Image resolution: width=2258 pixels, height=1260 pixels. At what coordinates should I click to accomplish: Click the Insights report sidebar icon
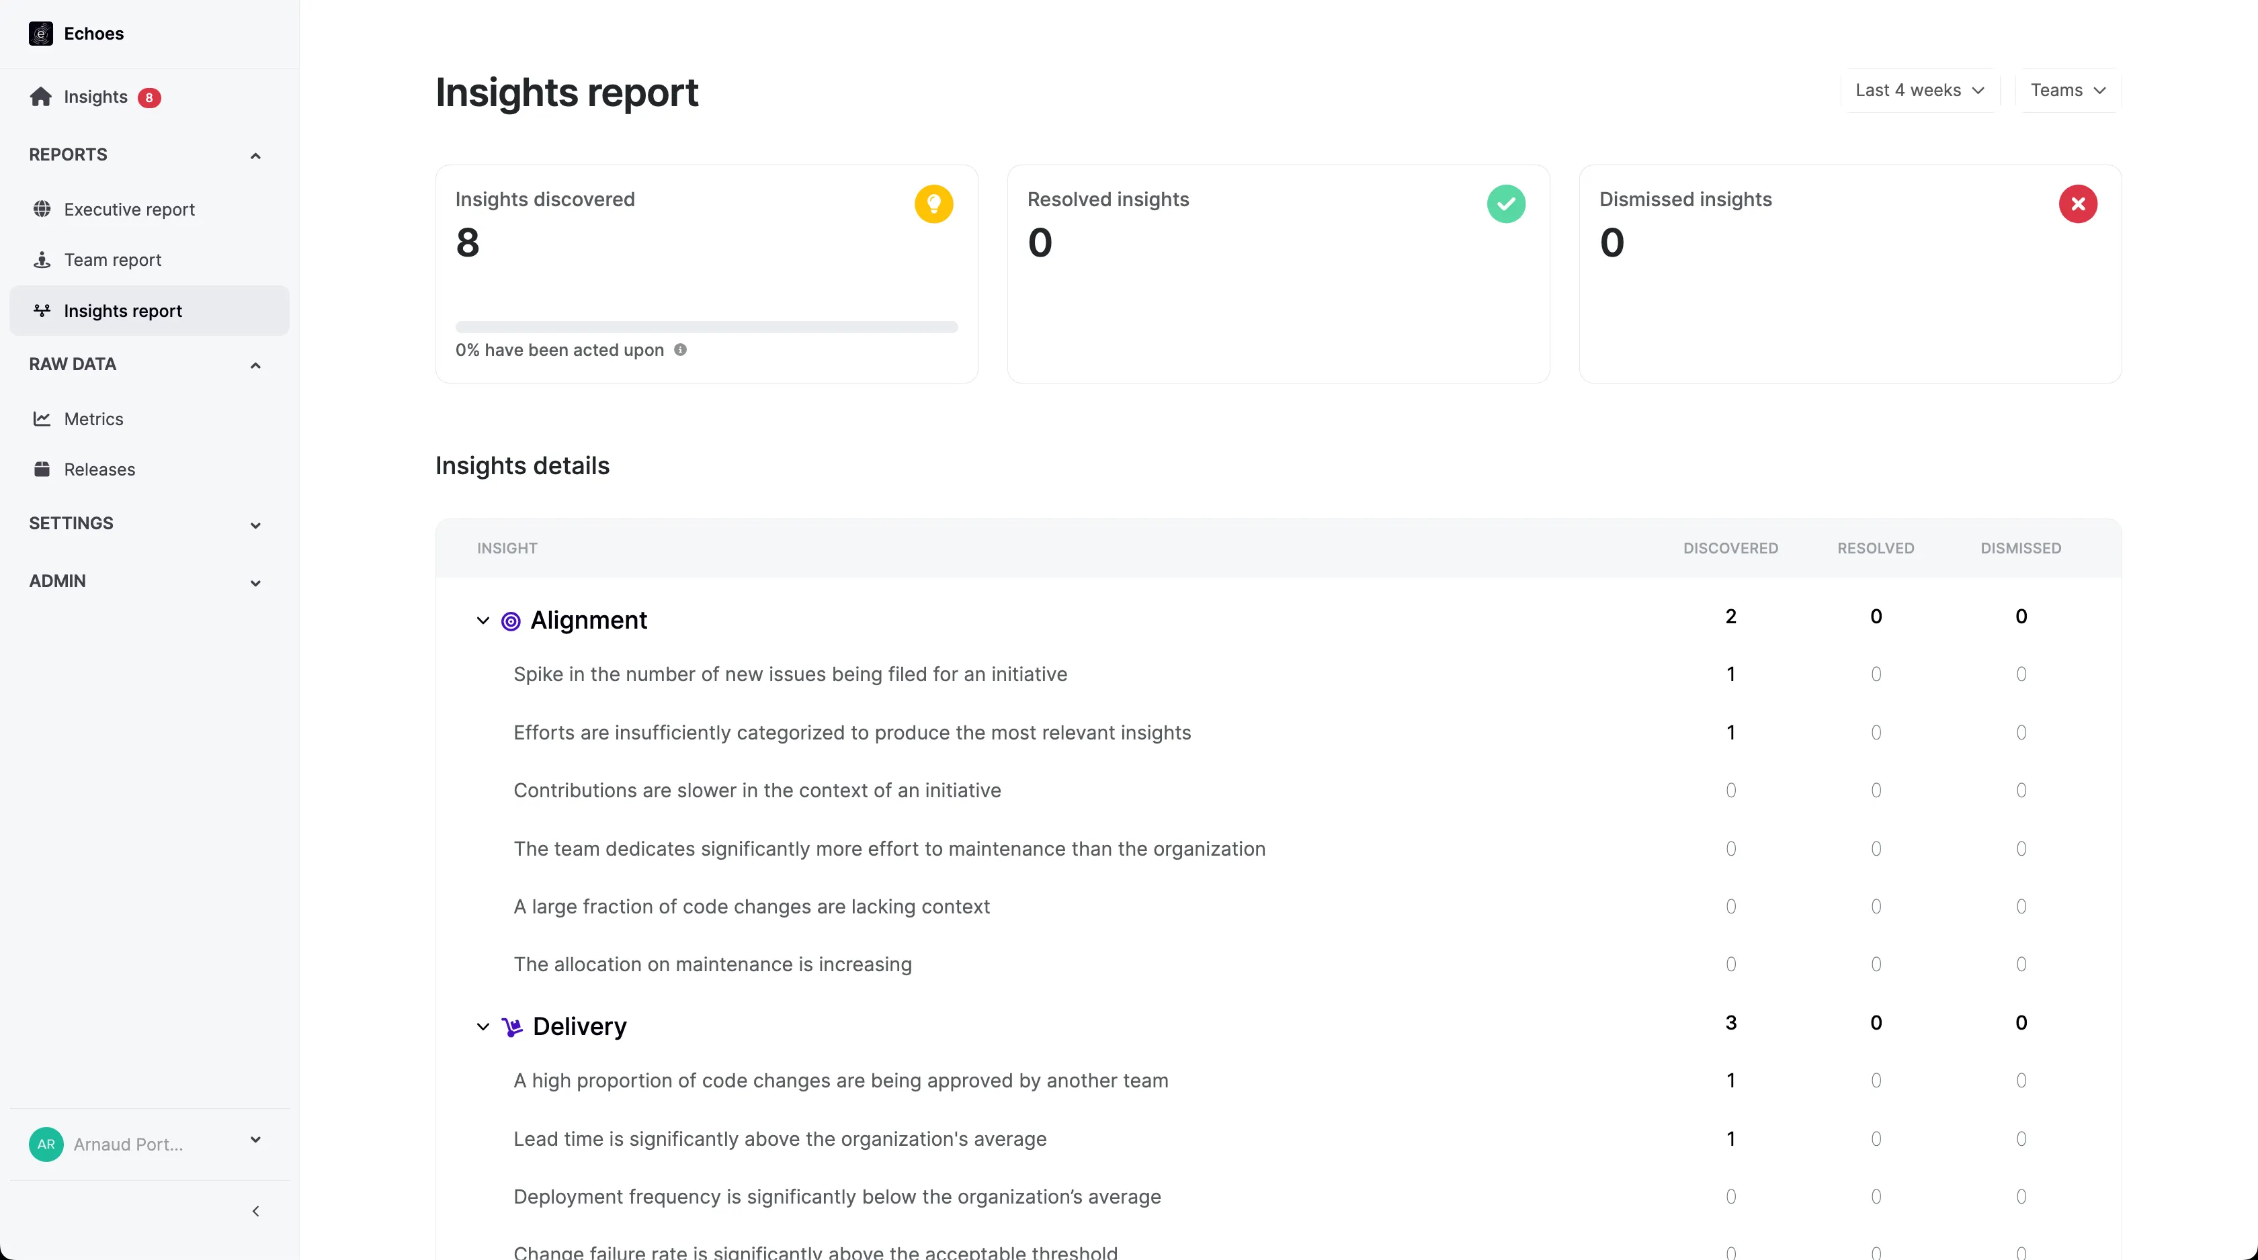pos(41,310)
